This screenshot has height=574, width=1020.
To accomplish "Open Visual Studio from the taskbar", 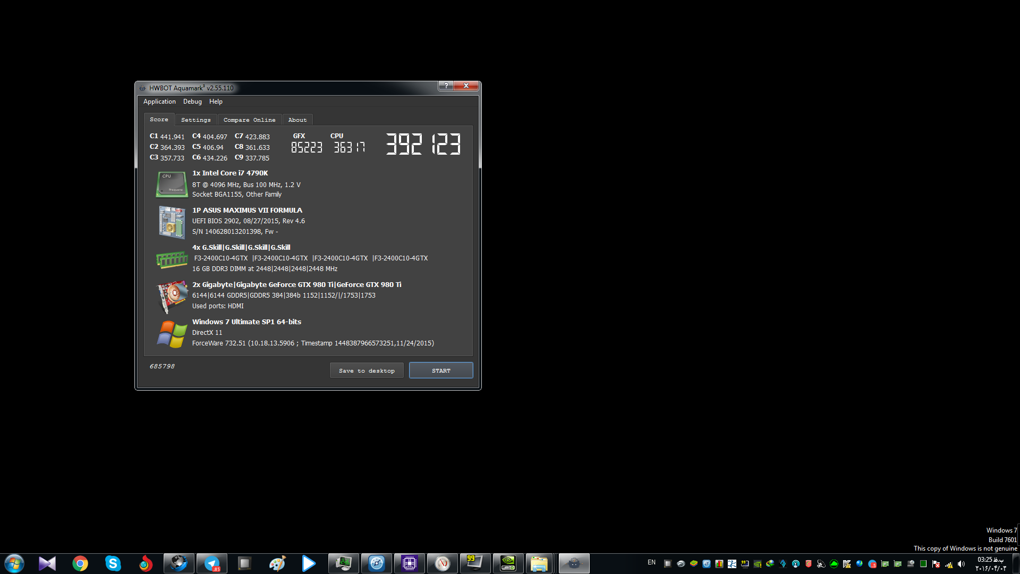I will pos(47,563).
